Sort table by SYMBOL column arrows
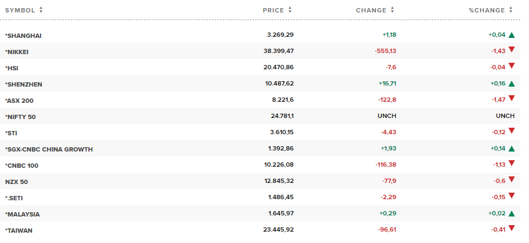The width and height of the screenshot is (529, 243). [x=41, y=10]
